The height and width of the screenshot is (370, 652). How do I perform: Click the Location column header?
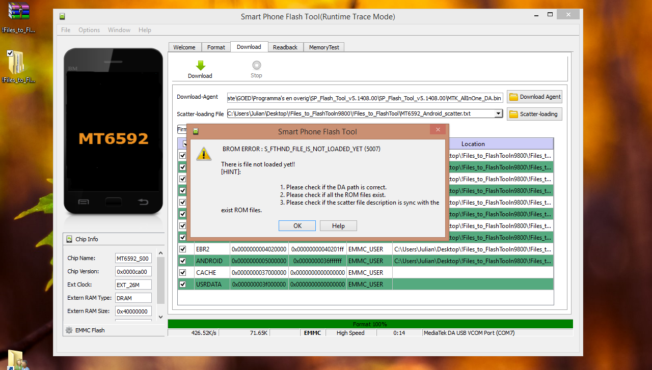click(x=473, y=144)
